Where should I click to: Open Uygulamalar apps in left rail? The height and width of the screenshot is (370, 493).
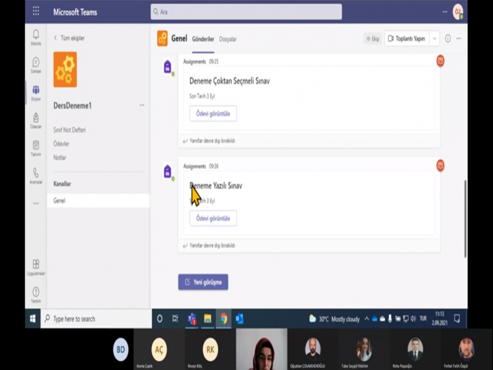click(36, 267)
